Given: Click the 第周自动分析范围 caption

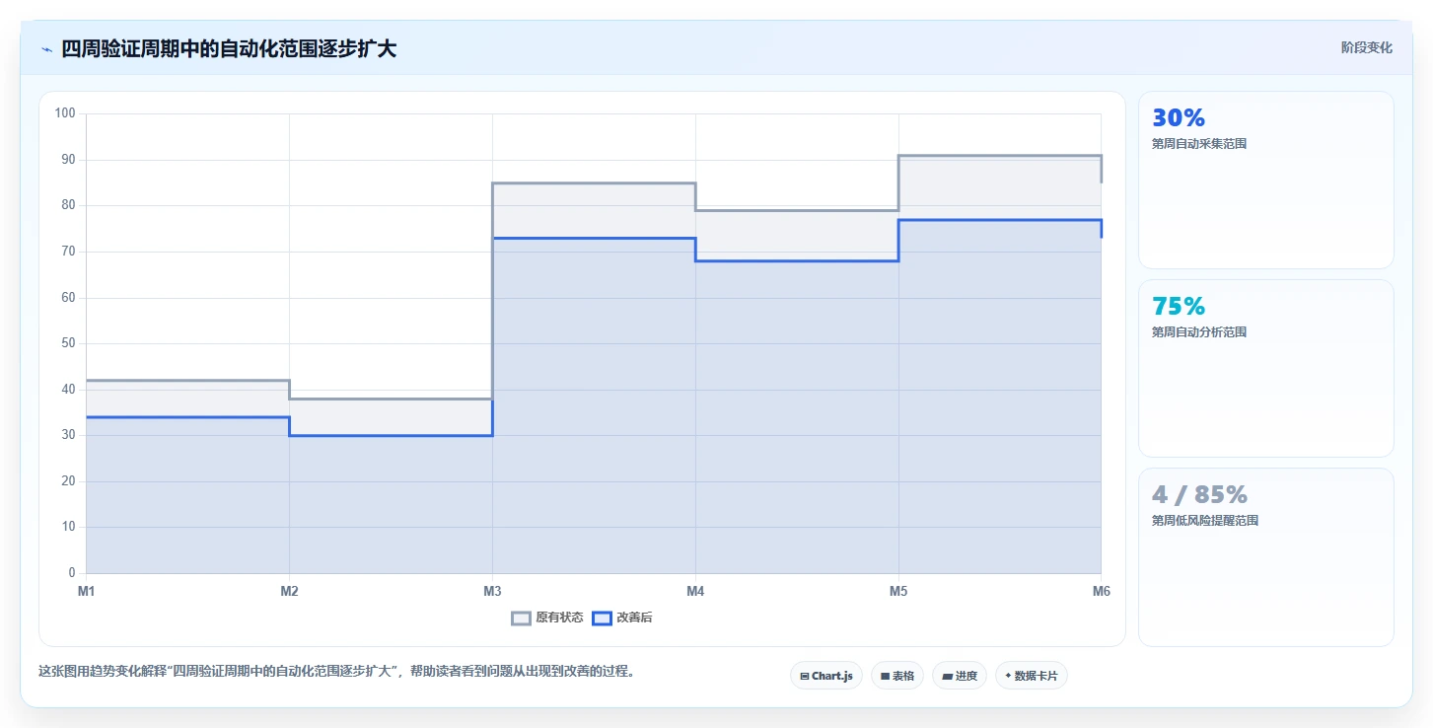Looking at the screenshot, I should pos(1199,332).
